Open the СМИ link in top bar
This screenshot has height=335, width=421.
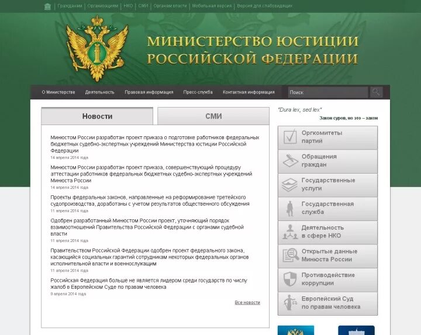[143, 6]
